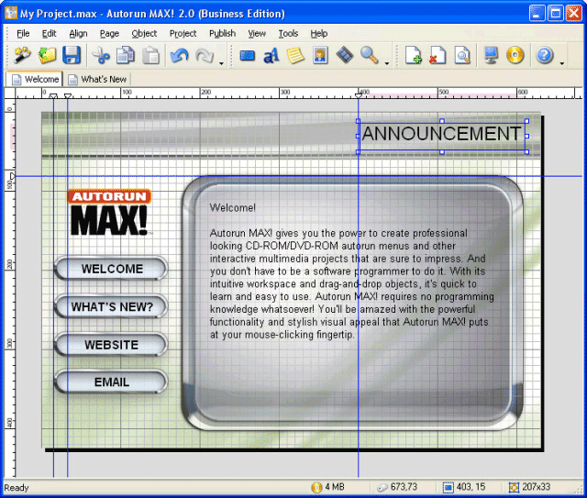
Task: Select the ANNOUNCEMENT label object
Action: [x=442, y=135]
